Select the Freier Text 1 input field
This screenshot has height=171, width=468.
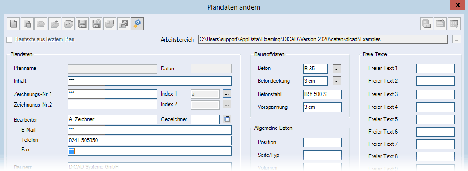coord(435,68)
